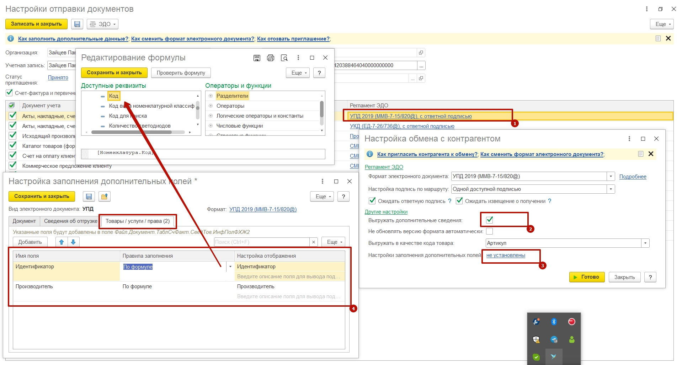The width and height of the screenshot is (682, 365).
Task: Click the move up arrow icon
Action: (62, 242)
